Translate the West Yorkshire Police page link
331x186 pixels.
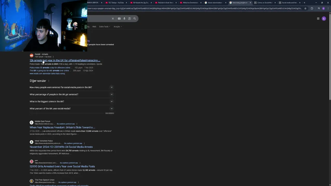73,143
